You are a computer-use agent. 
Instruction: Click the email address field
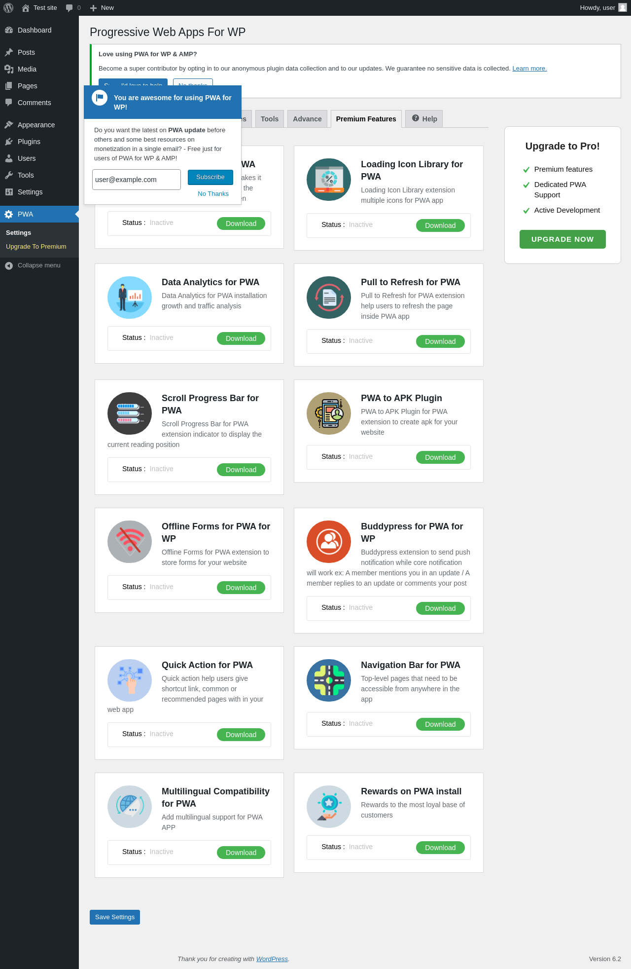[x=137, y=180]
